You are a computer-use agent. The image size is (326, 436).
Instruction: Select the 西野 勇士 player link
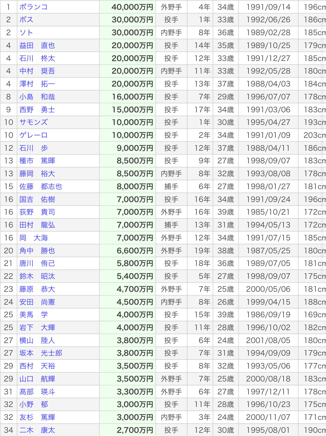coord(37,110)
